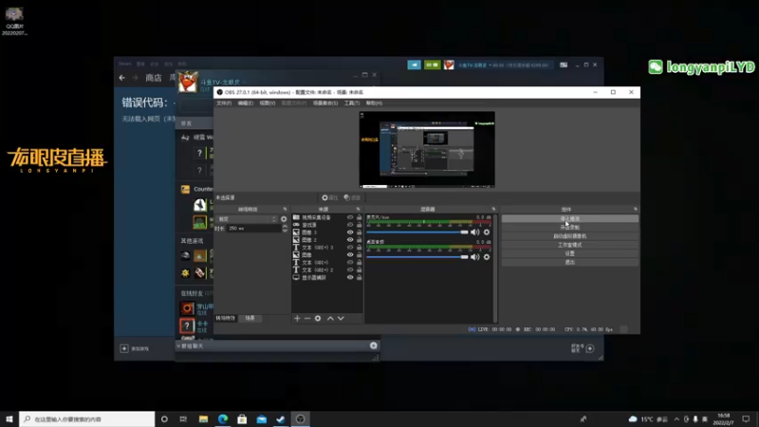Open Microsoft Edge from the taskbar
The image size is (759, 427).
pyautogui.click(x=223, y=419)
